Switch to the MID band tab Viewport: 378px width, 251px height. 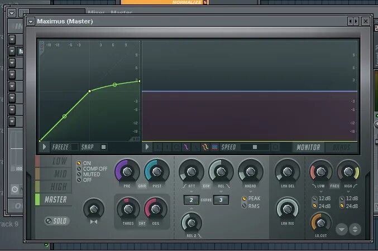pos(54,173)
